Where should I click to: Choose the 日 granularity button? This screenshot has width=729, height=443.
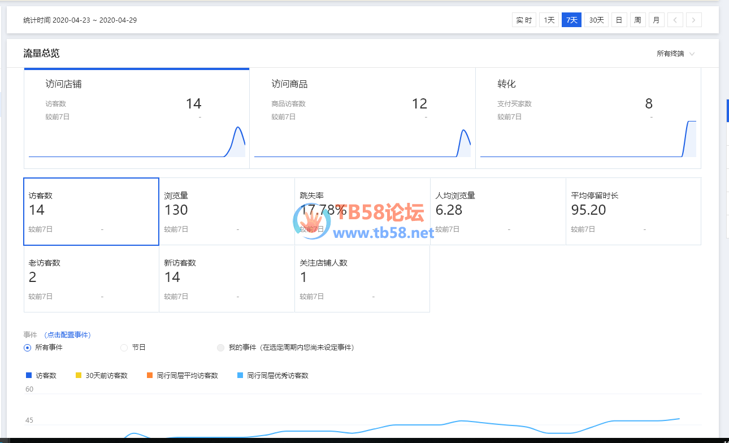(619, 20)
